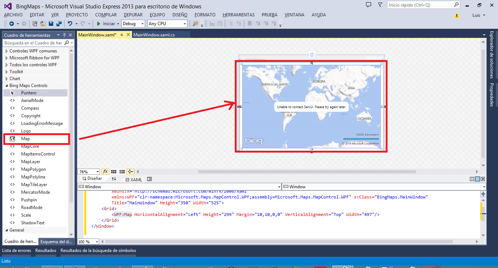The width and height of the screenshot is (498, 268).
Task: Open the Any CPU platform dropdown
Action: (x=167, y=23)
